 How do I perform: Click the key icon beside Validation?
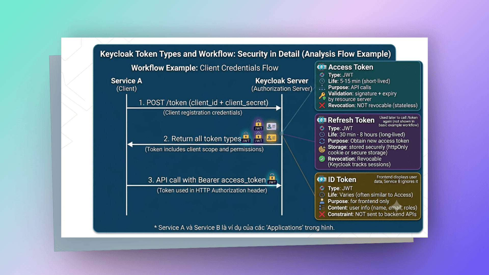322,96
